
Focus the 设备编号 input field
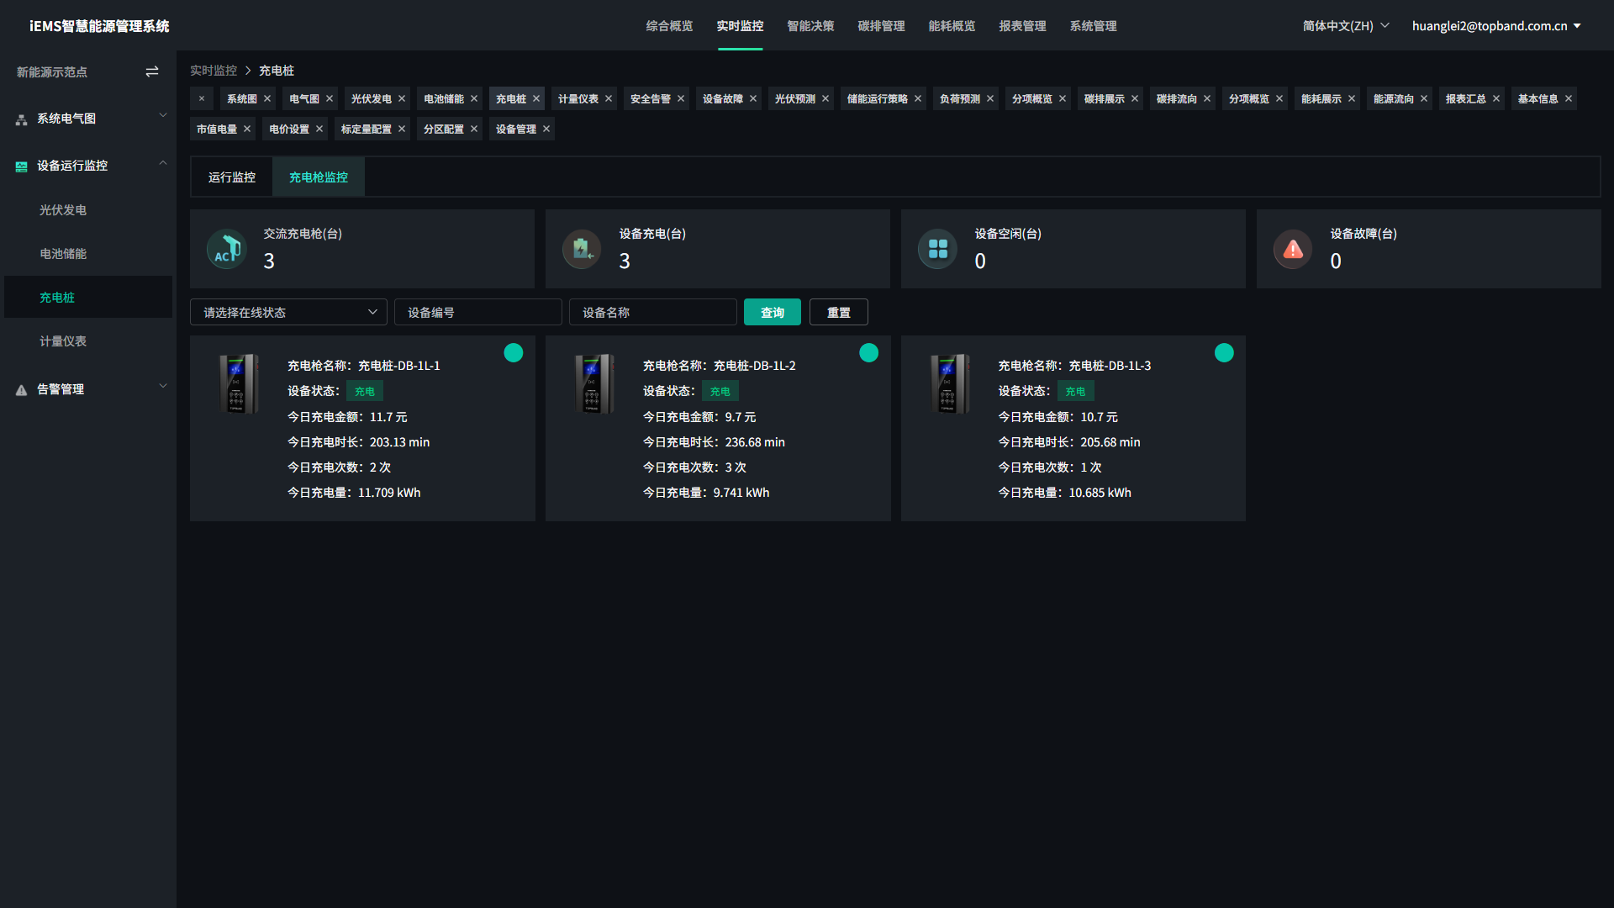click(x=477, y=313)
